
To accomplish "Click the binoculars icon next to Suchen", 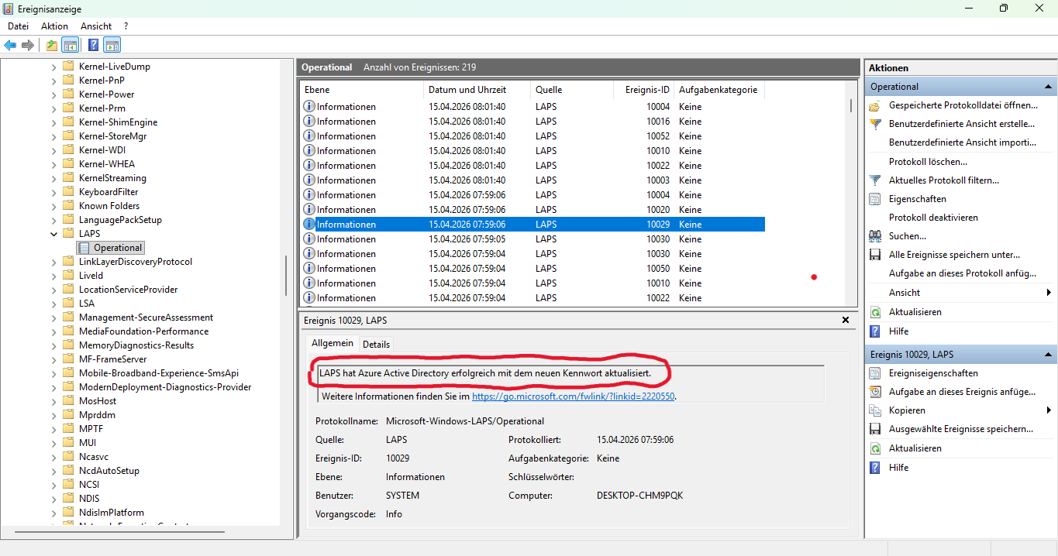I will [x=875, y=236].
